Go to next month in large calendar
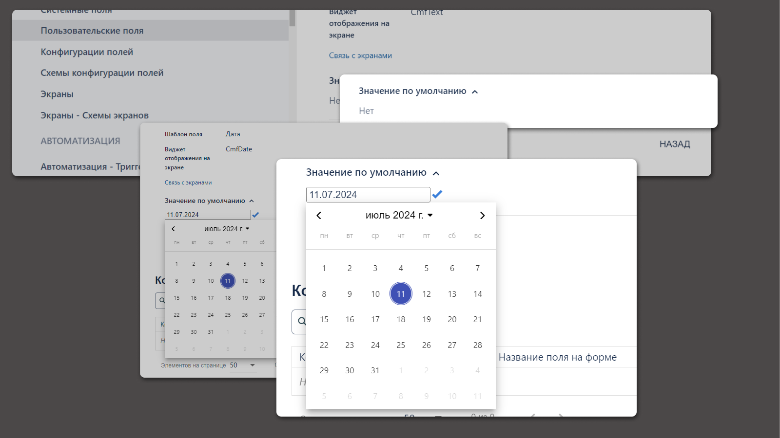 482,215
